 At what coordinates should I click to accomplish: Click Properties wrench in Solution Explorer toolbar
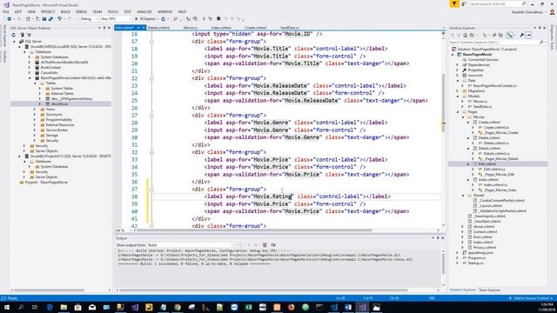click(x=521, y=35)
